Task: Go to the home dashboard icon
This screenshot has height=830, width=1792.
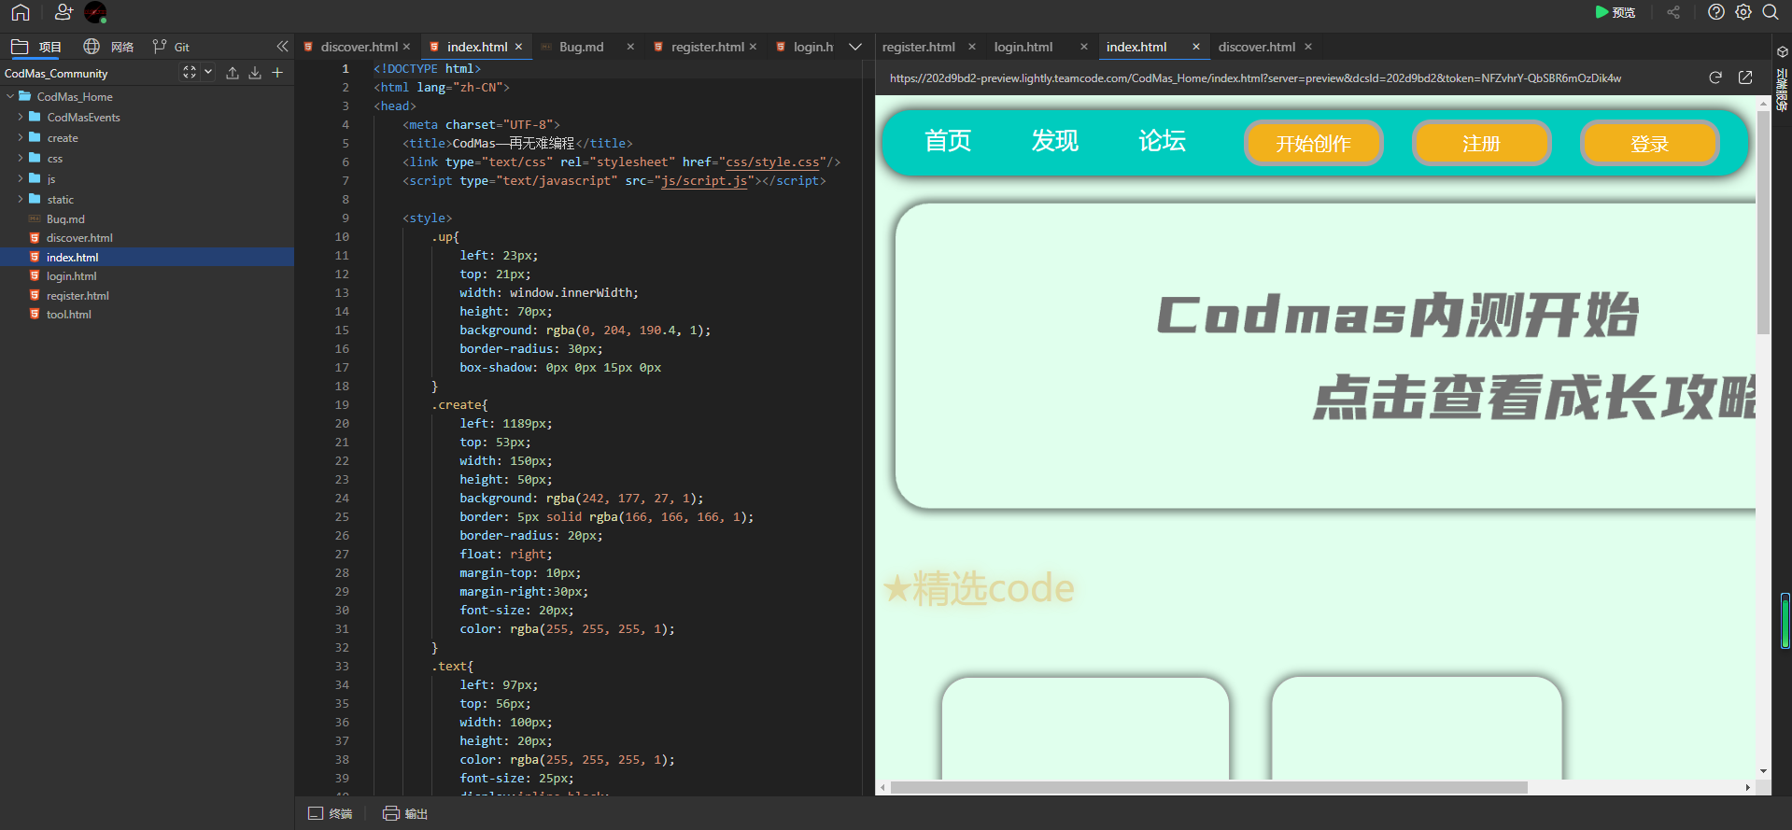Action: coord(21,12)
